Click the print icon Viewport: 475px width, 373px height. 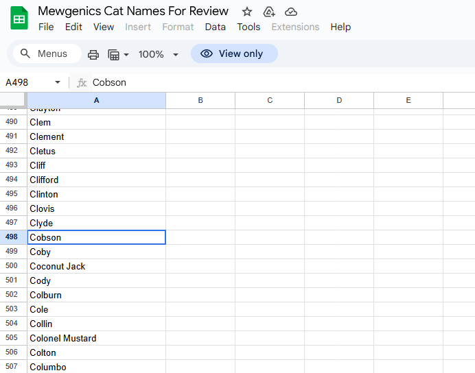[x=93, y=54]
